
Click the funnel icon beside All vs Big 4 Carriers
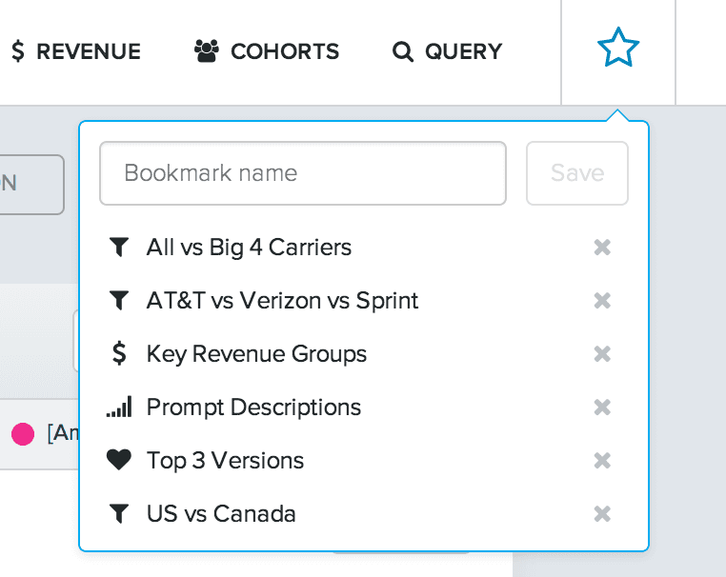(118, 248)
